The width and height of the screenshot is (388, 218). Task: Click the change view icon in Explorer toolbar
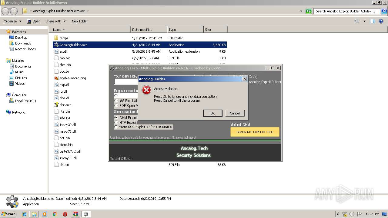[357, 21]
